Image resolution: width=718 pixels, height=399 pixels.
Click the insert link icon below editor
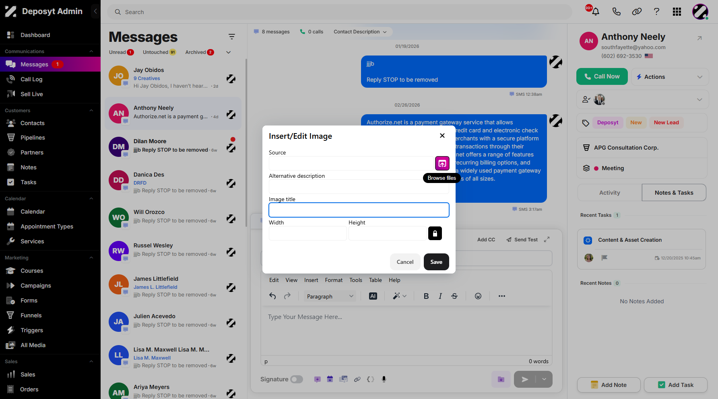point(357,379)
